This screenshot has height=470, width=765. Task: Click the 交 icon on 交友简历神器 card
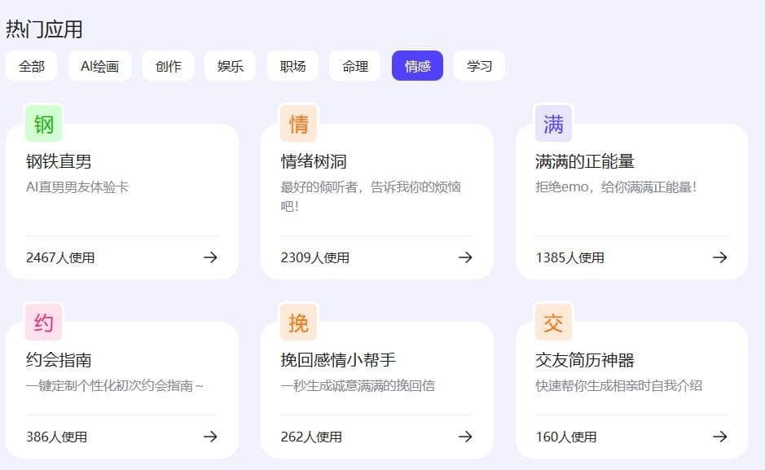coord(553,323)
